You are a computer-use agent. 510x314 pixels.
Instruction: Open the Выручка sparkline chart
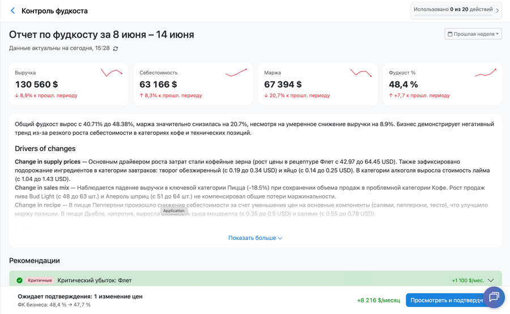pos(112,73)
